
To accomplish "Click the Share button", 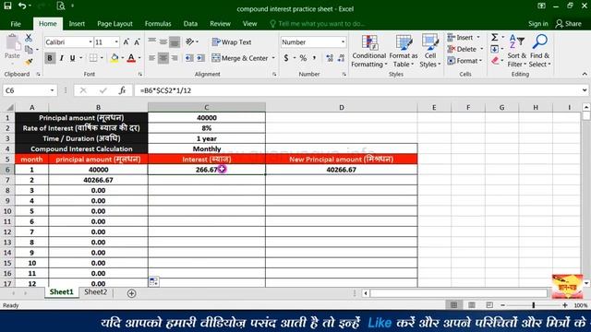I will tap(569, 24).
